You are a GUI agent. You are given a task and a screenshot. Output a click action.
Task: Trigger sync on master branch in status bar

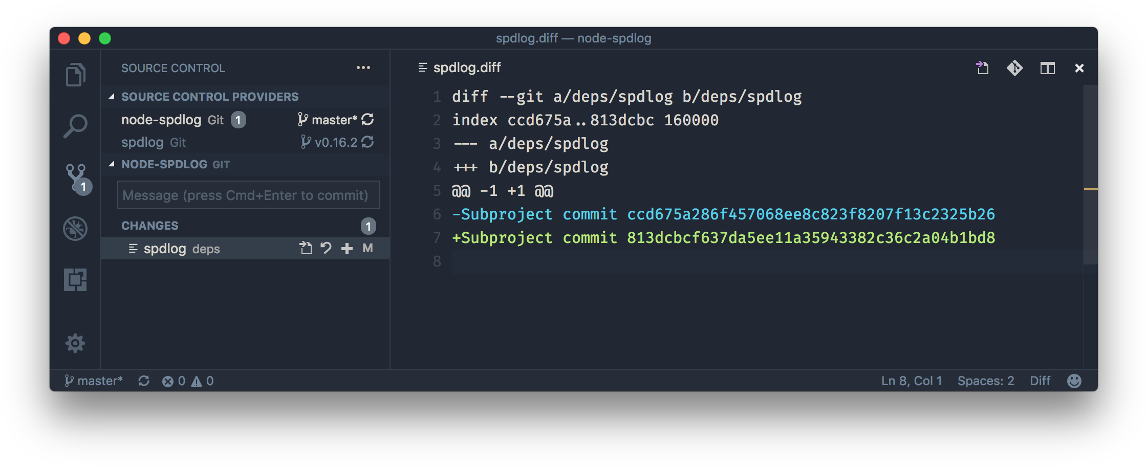click(x=144, y=381)
